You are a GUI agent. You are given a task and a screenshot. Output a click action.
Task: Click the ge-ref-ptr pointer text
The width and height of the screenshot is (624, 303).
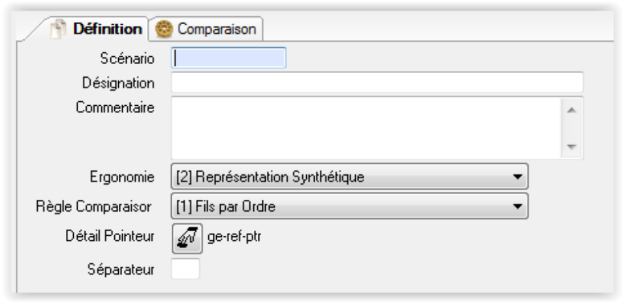click(228, 237)
